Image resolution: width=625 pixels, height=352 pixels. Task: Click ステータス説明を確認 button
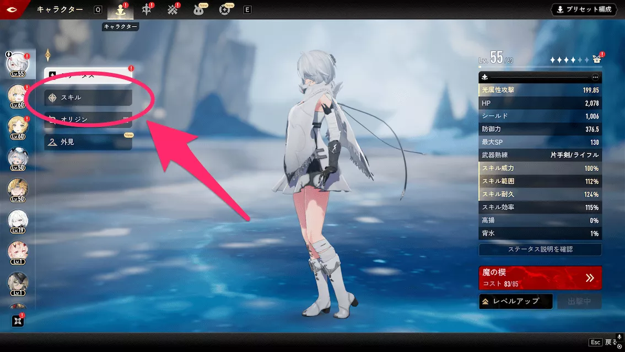(540, 249)
